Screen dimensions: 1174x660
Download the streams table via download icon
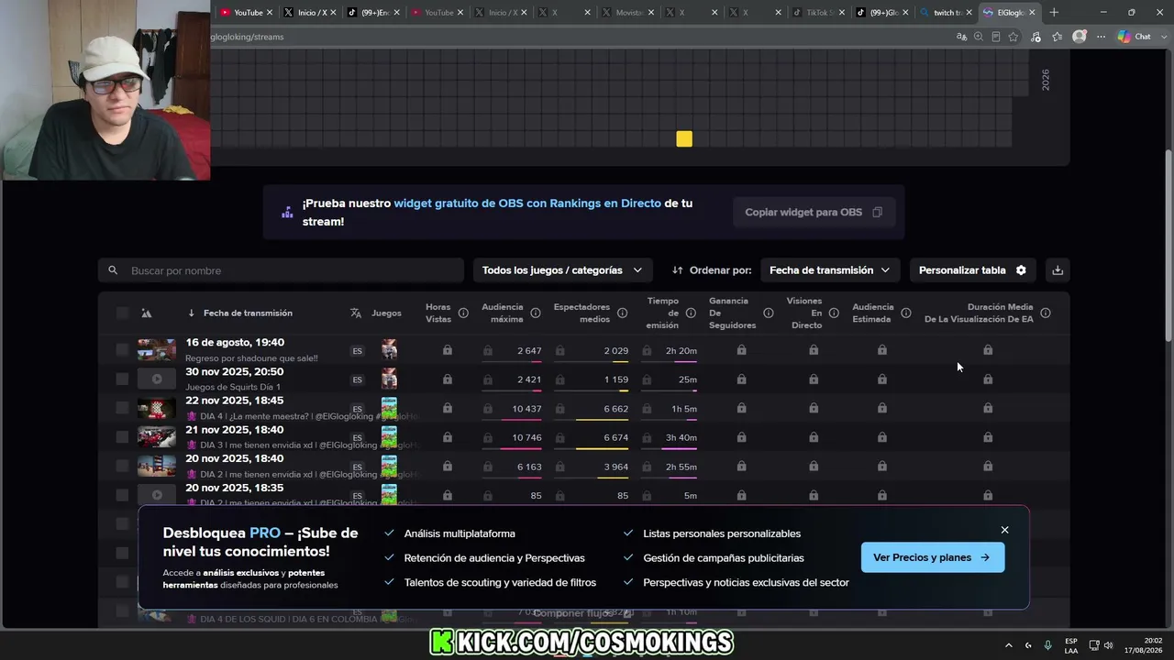coord(1058,270)
